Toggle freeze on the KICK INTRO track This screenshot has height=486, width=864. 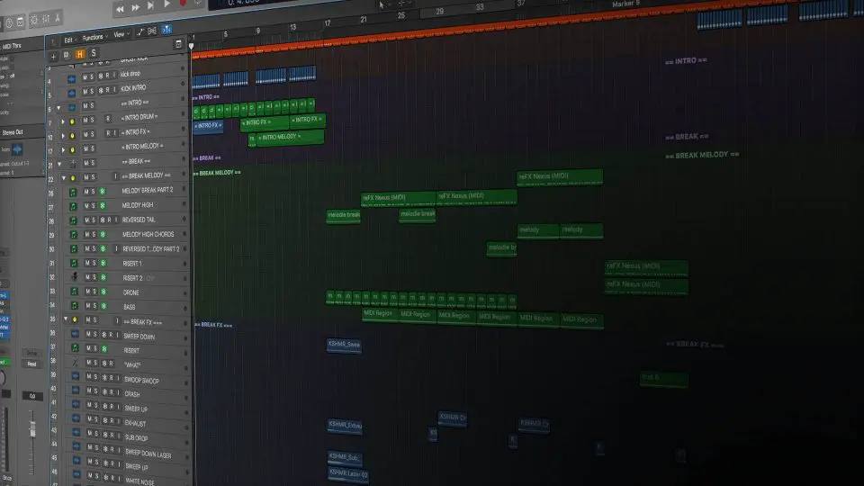tap(100, 90)
